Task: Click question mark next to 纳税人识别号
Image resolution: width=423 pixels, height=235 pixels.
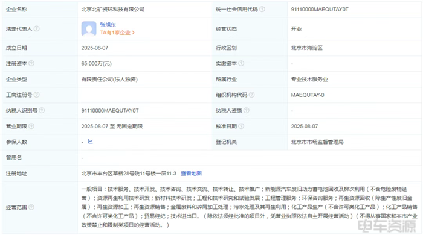Action: click(x=42, y=110)
